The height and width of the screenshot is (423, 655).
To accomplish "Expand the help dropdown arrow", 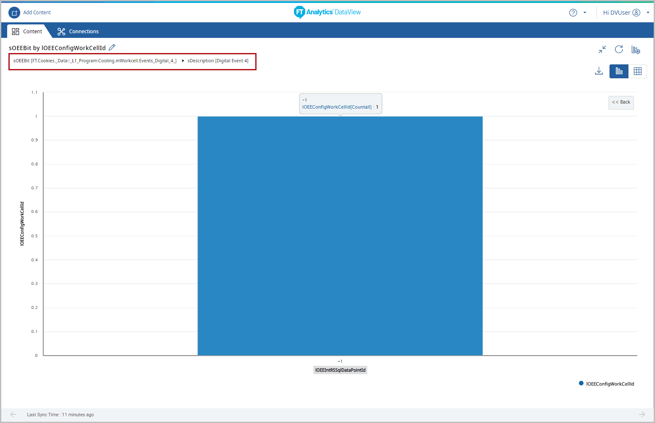I will pyautogui.click(x=585, y=13).
